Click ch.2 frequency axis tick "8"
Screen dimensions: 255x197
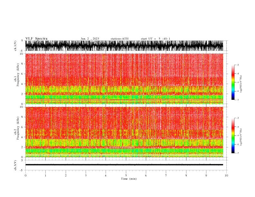pyautogui.click(x=22, y=117)
